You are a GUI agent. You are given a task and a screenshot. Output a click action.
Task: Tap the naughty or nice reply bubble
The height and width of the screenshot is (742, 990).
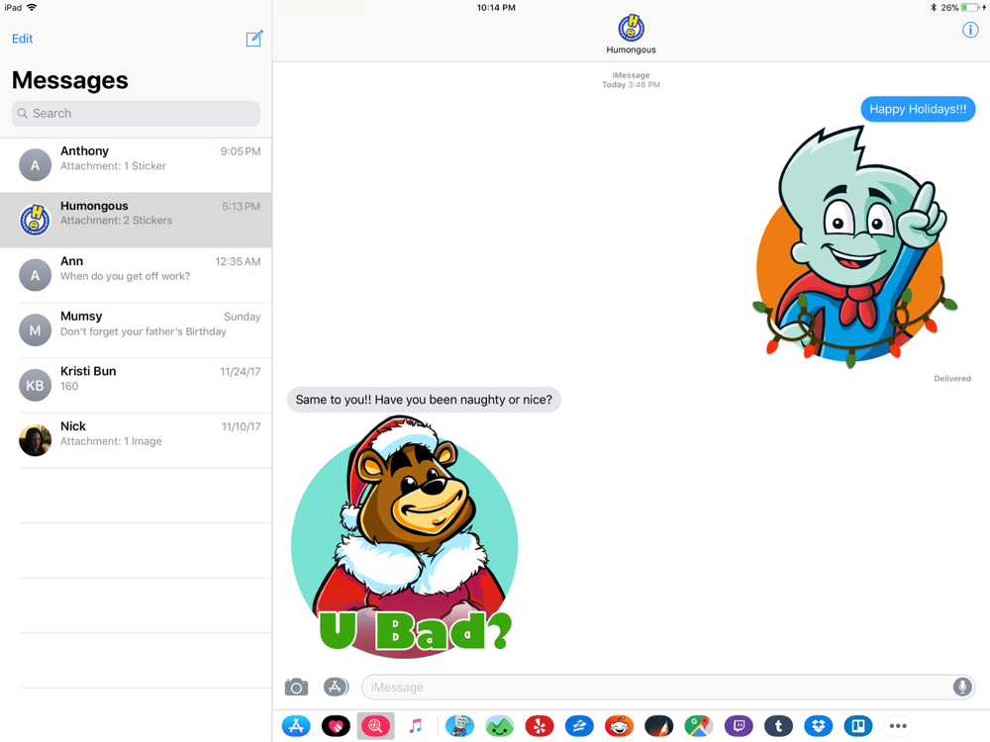424,400
